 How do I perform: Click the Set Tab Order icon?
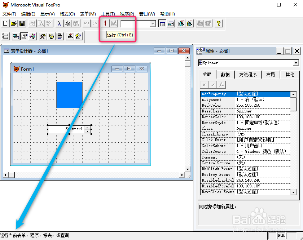coord(5,36)
